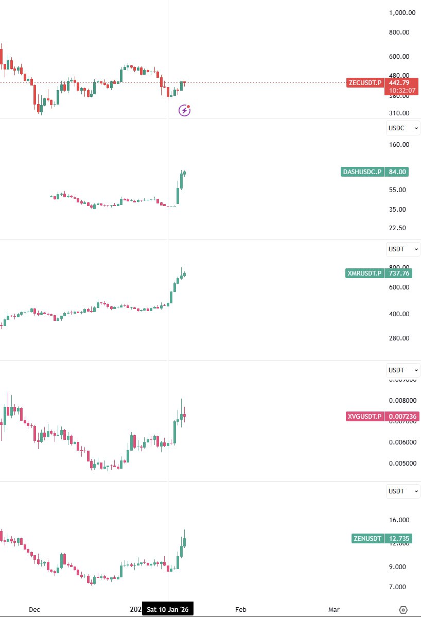
Task: Select the XVGUSDT.P symbol label
Action: (x=365, y=416)
